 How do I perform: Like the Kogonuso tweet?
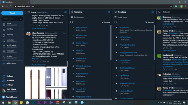click(171, 27)
